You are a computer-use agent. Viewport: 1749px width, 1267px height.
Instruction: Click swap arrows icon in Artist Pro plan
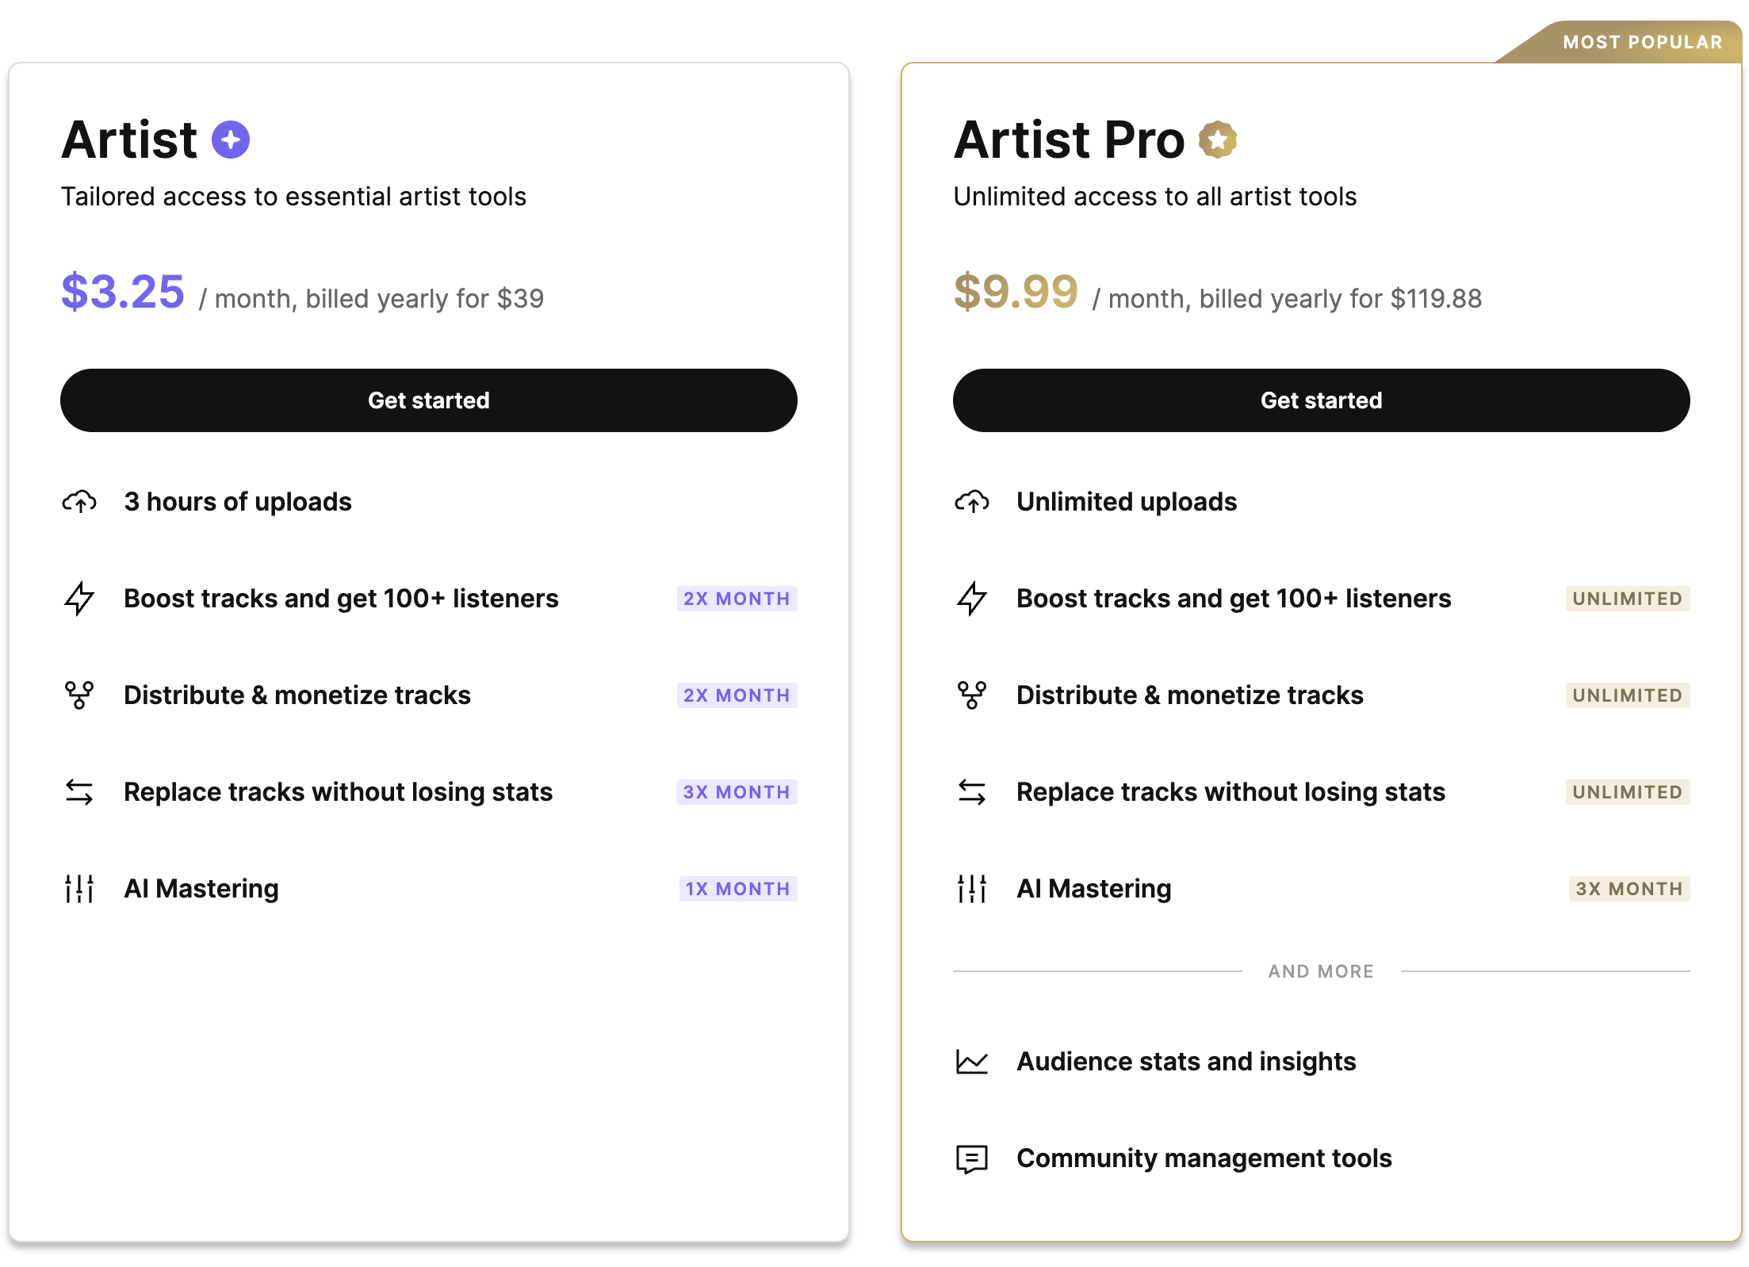click(x=972, y=792)
